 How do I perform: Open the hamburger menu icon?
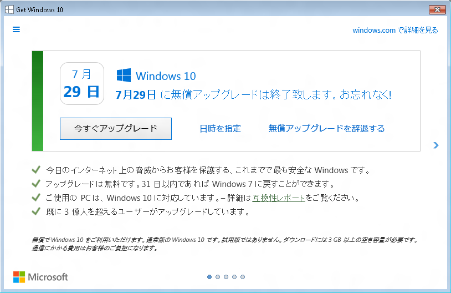click(16, 29)
